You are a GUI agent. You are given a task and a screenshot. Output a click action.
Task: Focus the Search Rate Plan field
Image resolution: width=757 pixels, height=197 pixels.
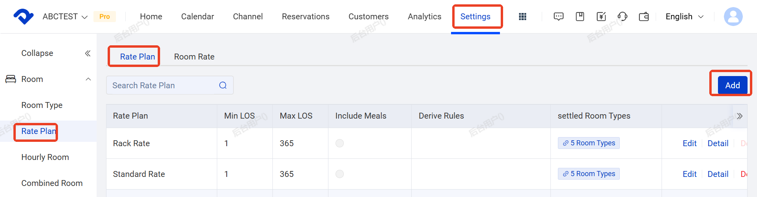pos(170,85)
